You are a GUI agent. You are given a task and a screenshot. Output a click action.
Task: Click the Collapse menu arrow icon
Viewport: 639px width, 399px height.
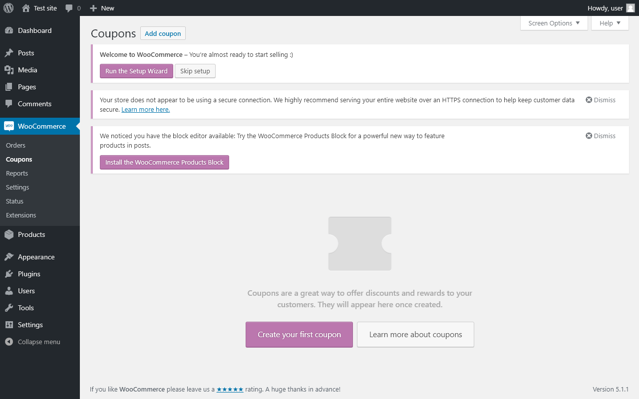click(9, 342)
